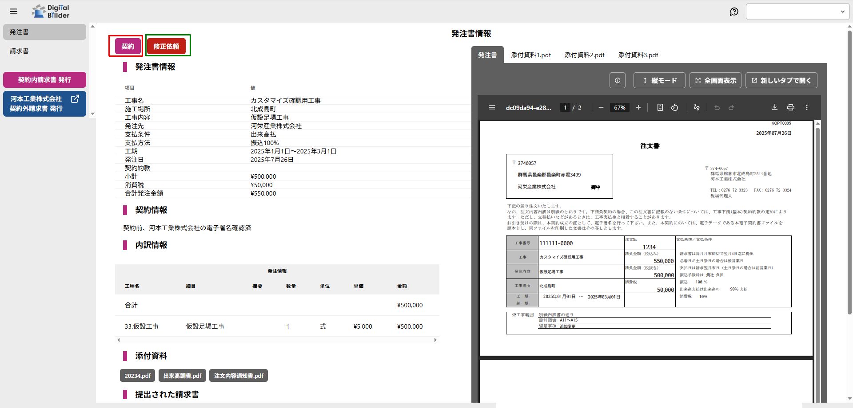Image resolution: width=853 pixels, height=408 pixels.
Task: Click the 契約 button
Action: pos(128,46)
